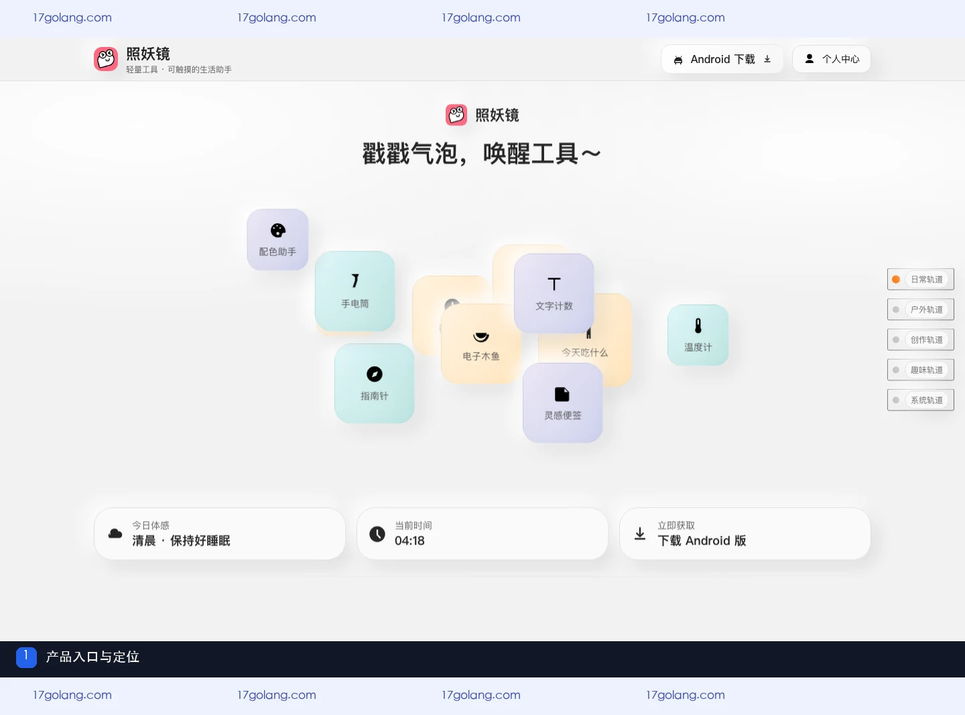
Task: Open the 今日体感 status card
Action: (x=220, y=534)
